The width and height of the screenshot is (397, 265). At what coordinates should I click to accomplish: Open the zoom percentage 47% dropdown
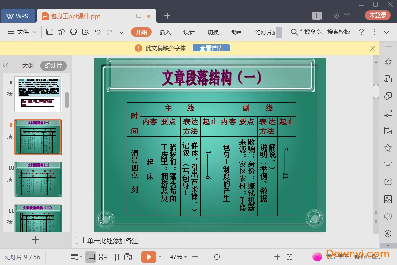coord(180,257)
